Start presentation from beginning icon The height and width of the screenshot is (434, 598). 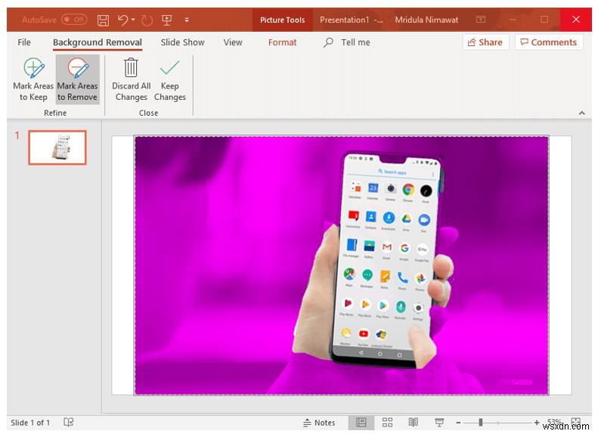coord(166,20)
